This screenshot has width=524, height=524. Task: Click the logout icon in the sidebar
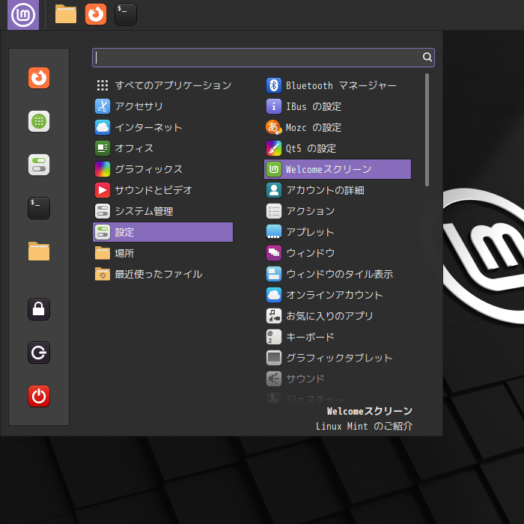(39, 353)
